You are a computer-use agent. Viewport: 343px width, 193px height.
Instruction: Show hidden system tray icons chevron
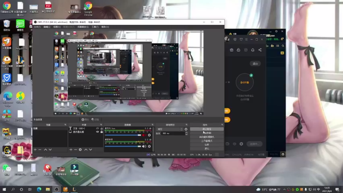(284, 190)
